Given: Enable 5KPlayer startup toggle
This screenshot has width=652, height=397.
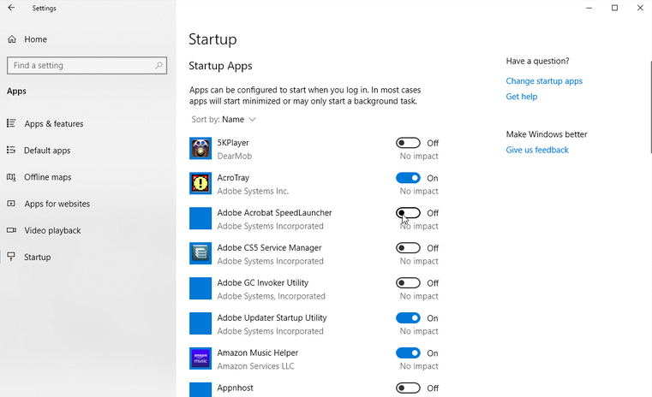Looking at the screenshot, I should pyautogui.click(x=408, y=143).
